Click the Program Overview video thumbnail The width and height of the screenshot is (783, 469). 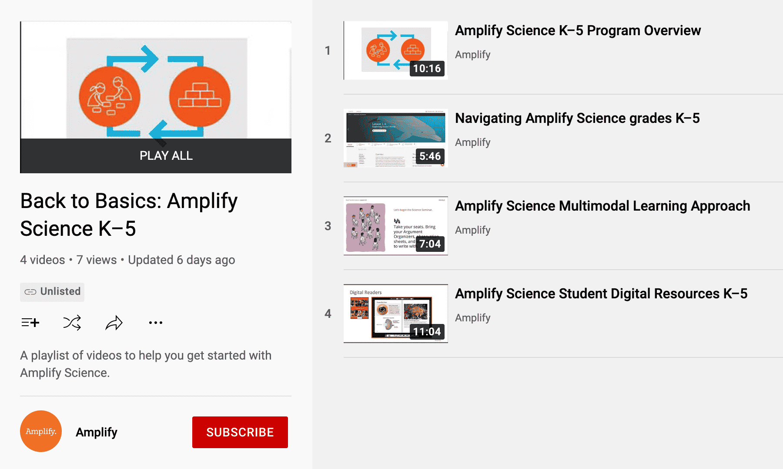click(395, 50)
